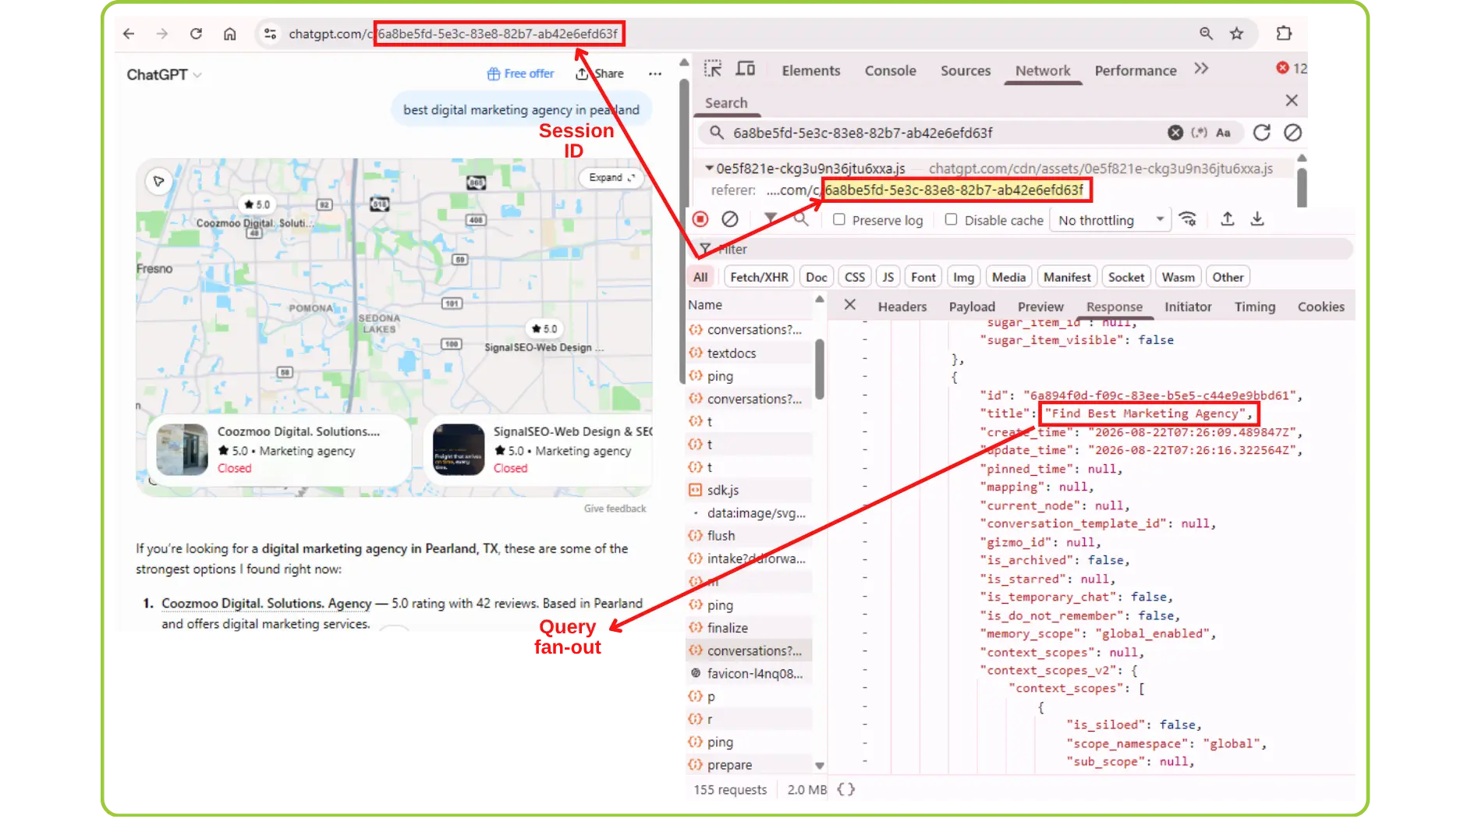Clear search results with the circle-slash icon

click(1292, 133)
